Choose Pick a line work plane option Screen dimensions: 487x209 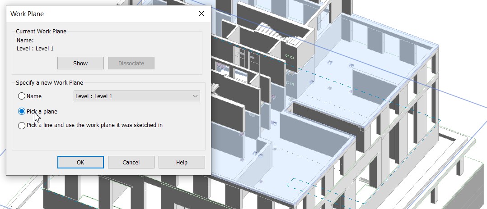(21, 125)
